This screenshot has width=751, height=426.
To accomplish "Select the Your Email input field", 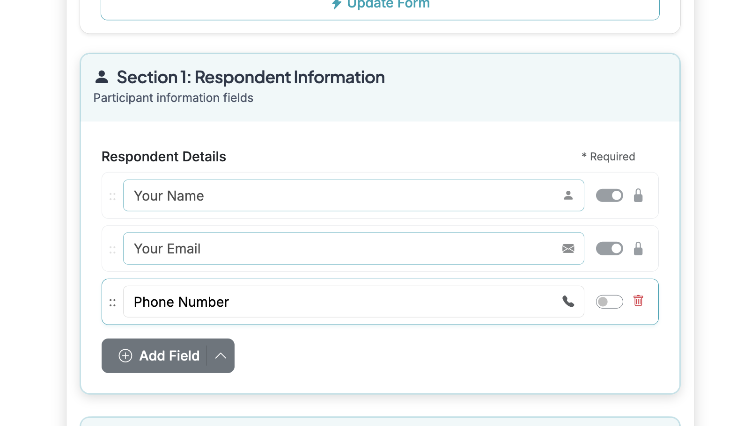I will [328, 248].
